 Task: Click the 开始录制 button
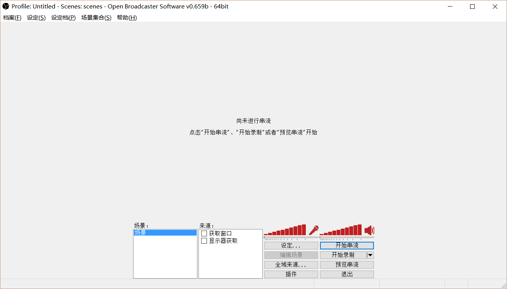[343, 255]
